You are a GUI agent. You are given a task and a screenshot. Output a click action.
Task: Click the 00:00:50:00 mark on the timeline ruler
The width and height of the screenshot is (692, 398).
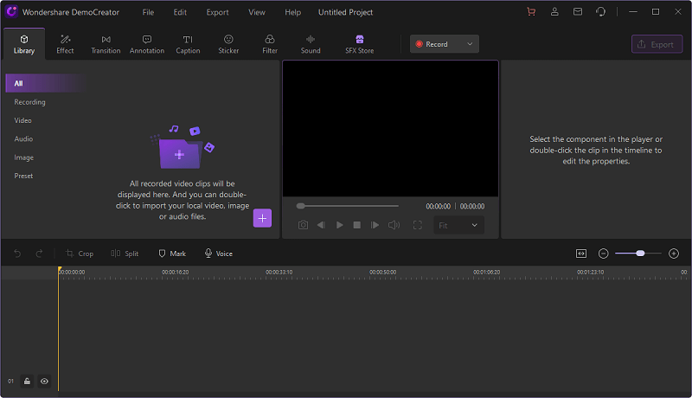[x=382, y=273]
